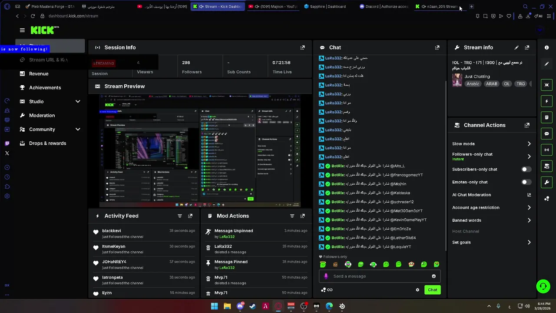Pop out the Chat panel
Viewport: 556px width, 313px height.
437,47
